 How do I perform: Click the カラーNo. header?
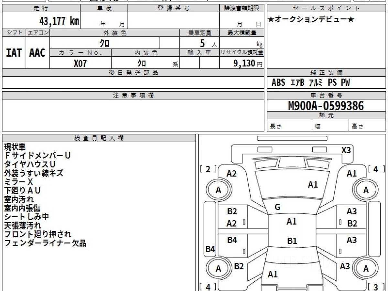pyautogui.click(x=81, y=53)
